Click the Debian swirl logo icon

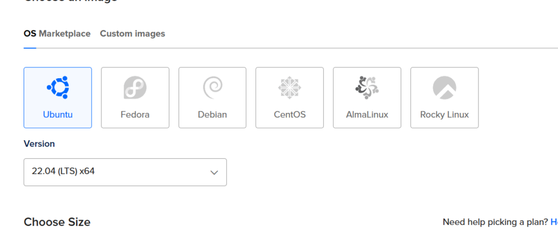point(212,87)
